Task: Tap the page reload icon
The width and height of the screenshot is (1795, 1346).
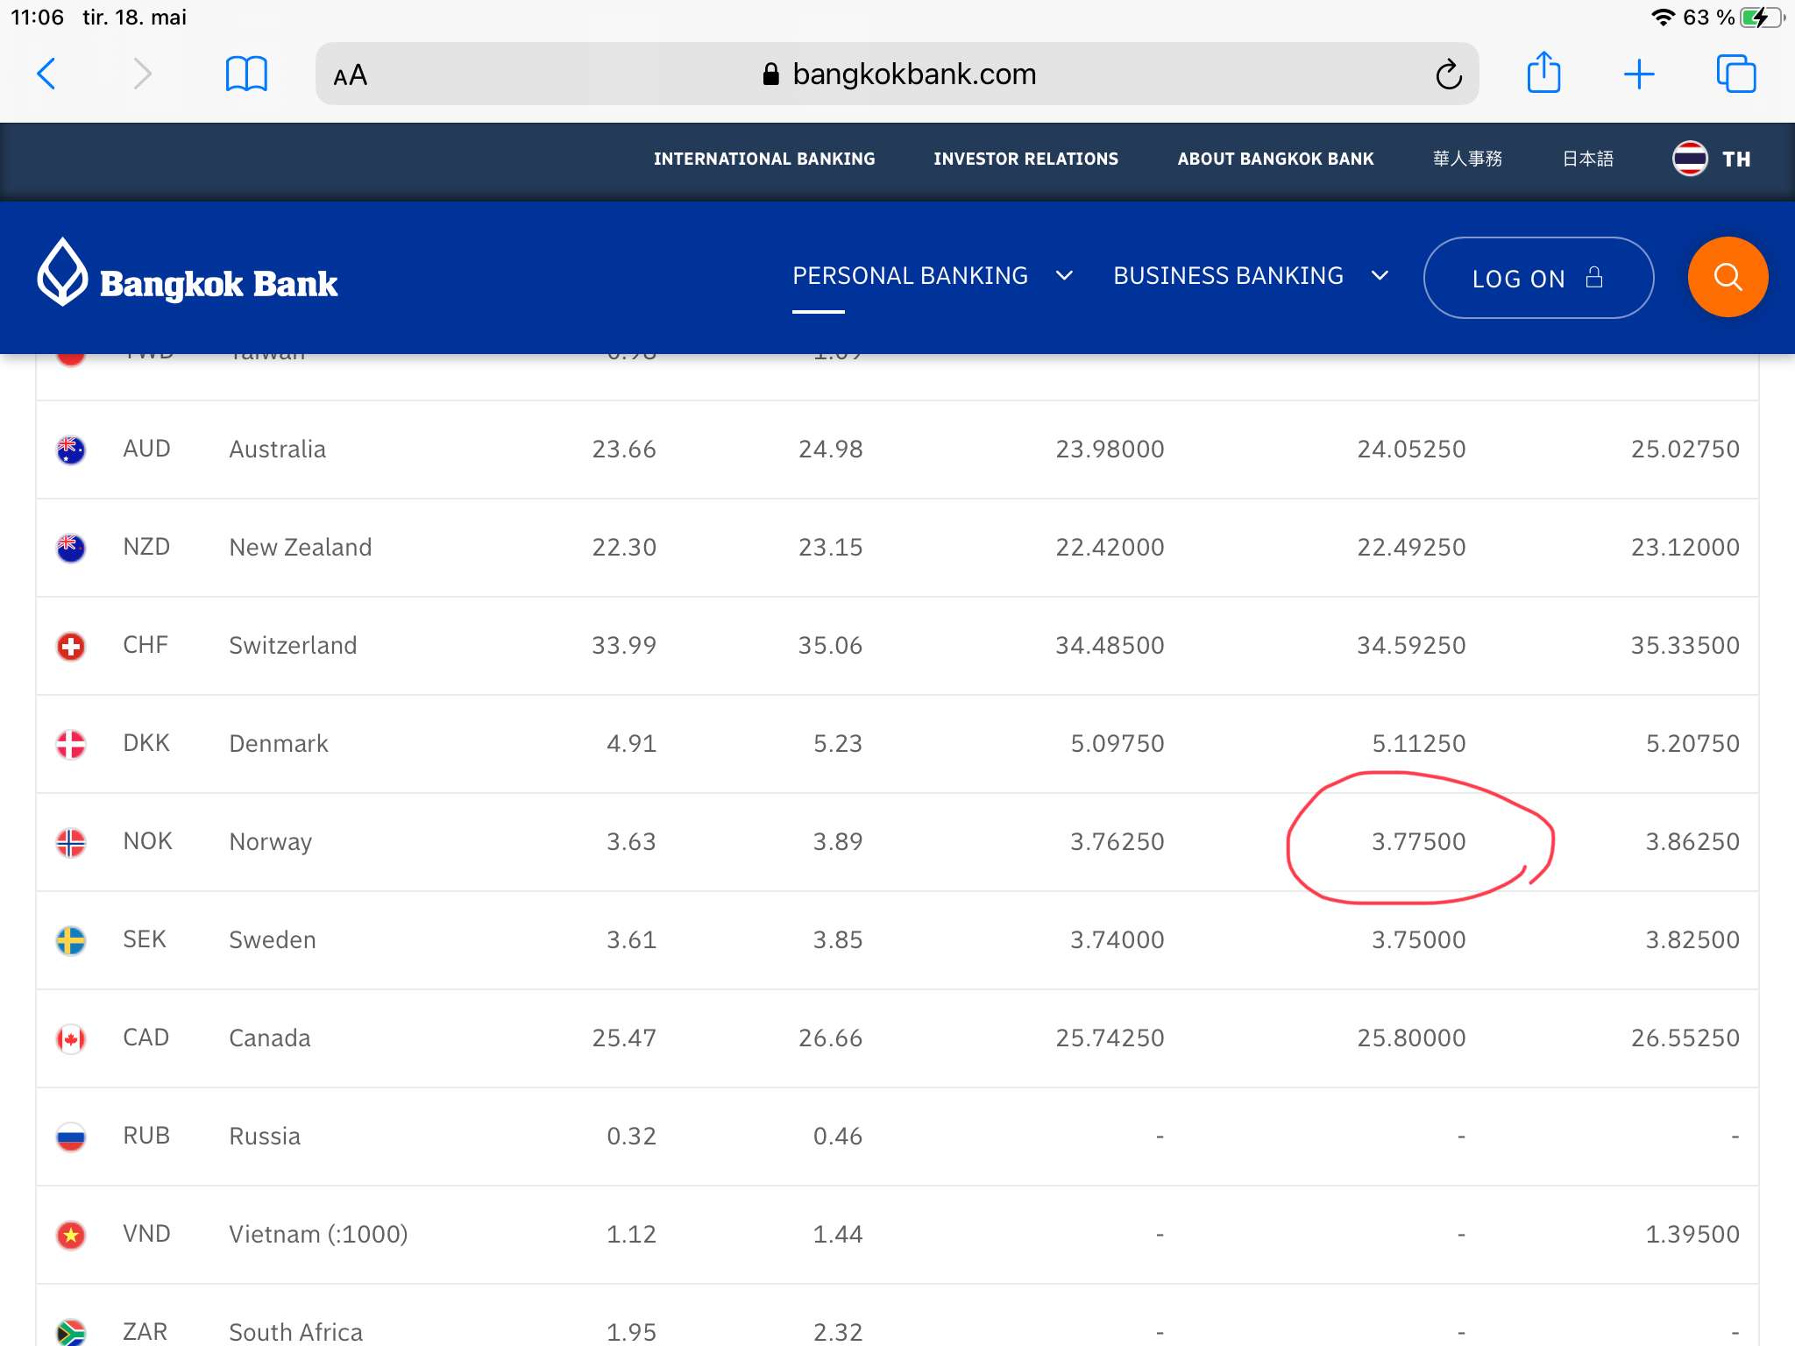Action: 1448,74
